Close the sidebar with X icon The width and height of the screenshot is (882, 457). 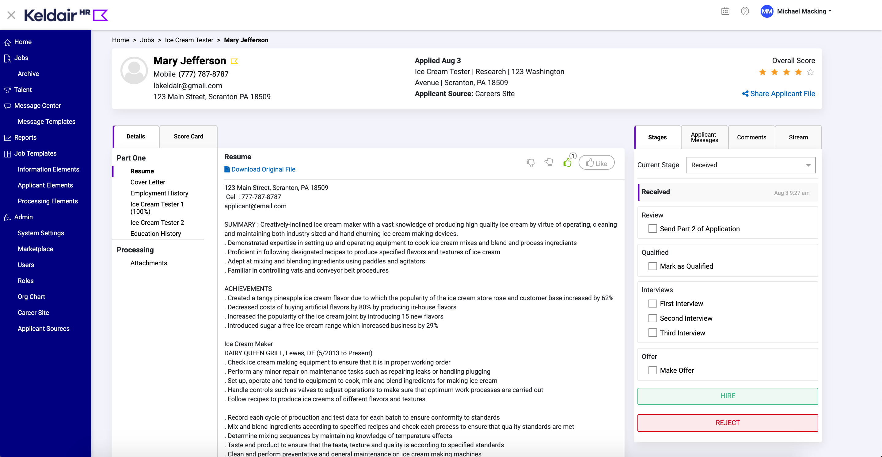[11, 15]
